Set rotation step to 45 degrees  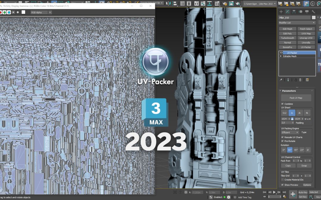[296, 150]
